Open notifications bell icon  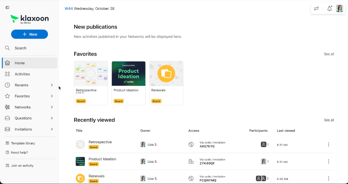coord(330,9)
